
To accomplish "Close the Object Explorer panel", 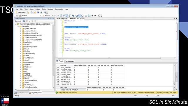I will coord(53,18).
